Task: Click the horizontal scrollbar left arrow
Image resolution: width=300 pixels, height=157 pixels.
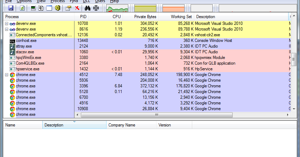Action: click(77, 115)
